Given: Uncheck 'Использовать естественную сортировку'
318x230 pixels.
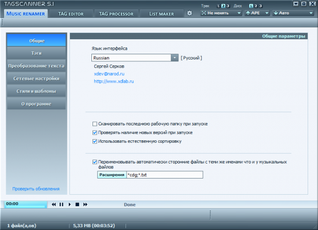Looking at the screenshot, I should click(x=95, y=142).
